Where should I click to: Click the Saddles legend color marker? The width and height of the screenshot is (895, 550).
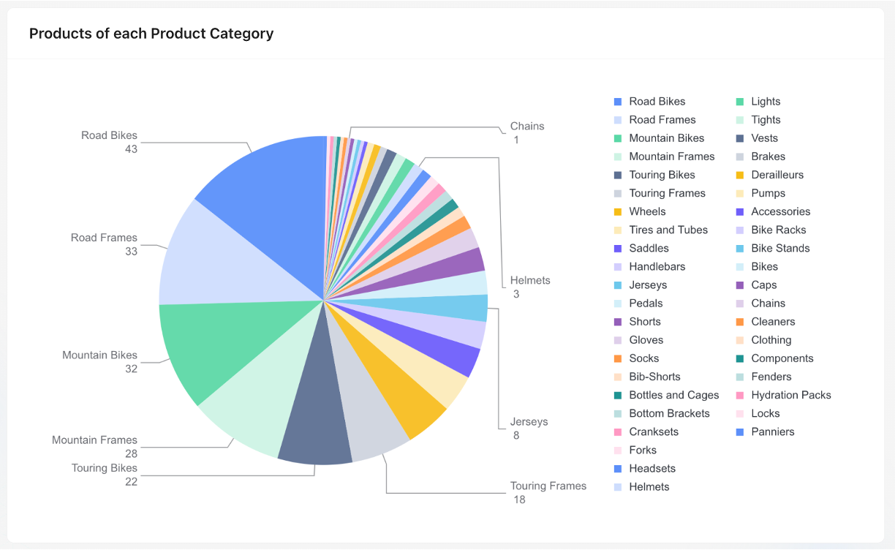(618, 248)
